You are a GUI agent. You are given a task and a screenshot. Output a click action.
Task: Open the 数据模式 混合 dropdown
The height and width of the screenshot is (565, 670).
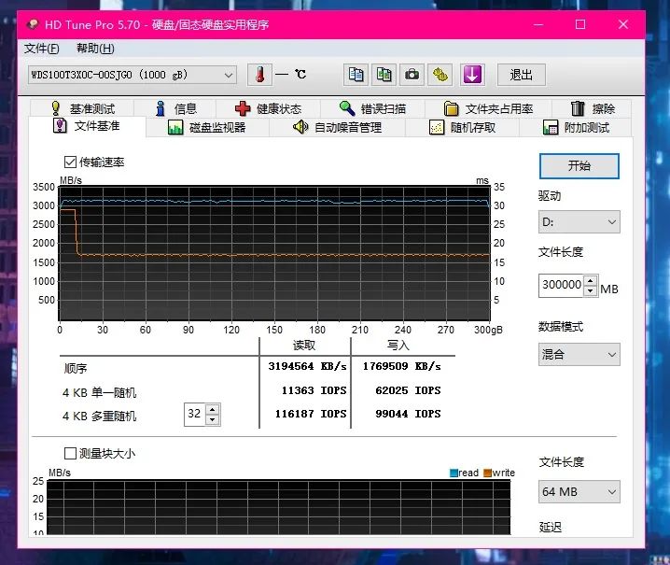(579, 355)
